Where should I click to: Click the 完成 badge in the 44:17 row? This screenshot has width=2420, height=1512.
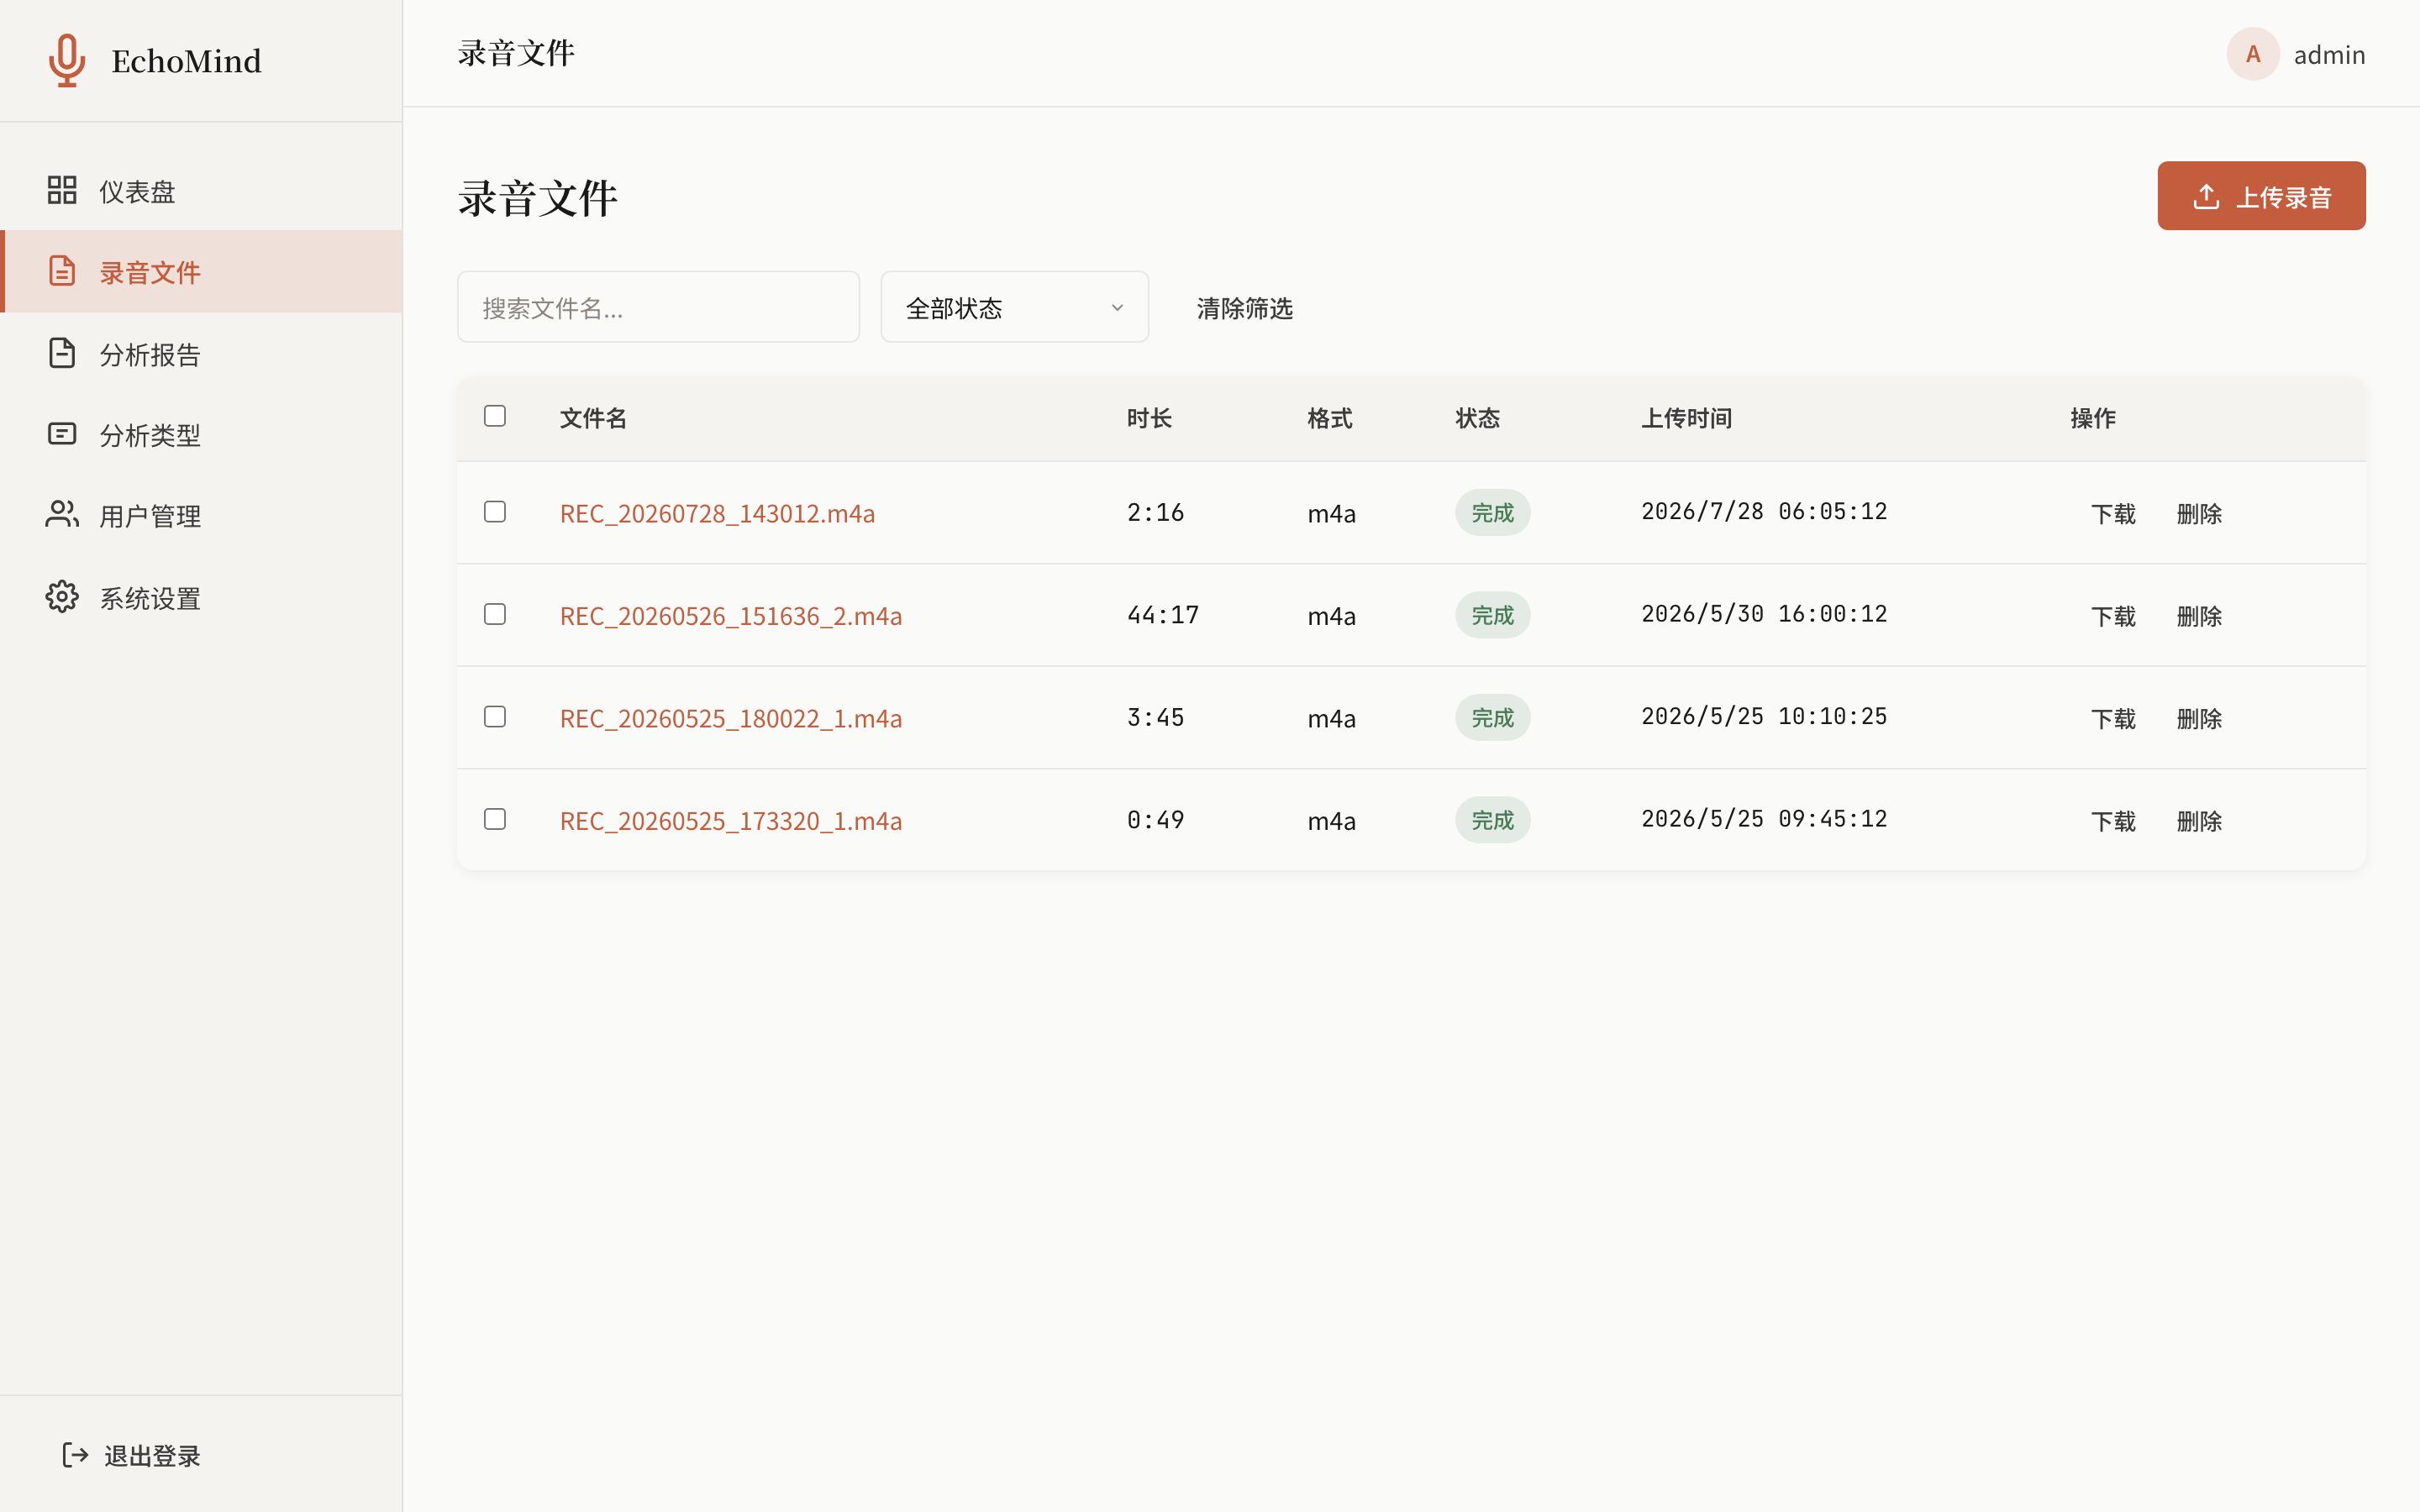[1492, 615]
